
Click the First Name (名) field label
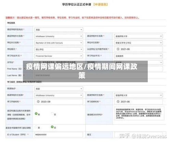[x=14, y=69]
